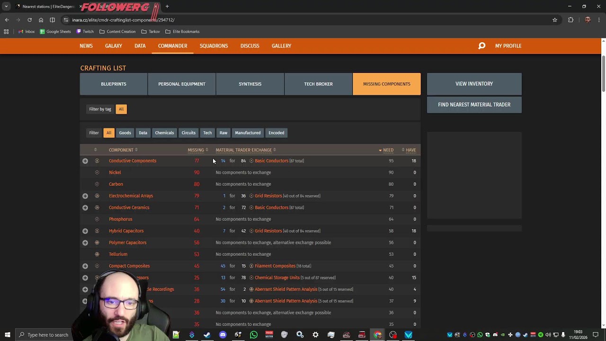Click the grade icon beside Conductive Components
This screenshot has height=341, width=606.
pyautogui.click(x=97, y=161)
